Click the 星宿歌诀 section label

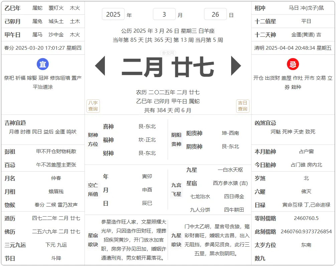93,240
